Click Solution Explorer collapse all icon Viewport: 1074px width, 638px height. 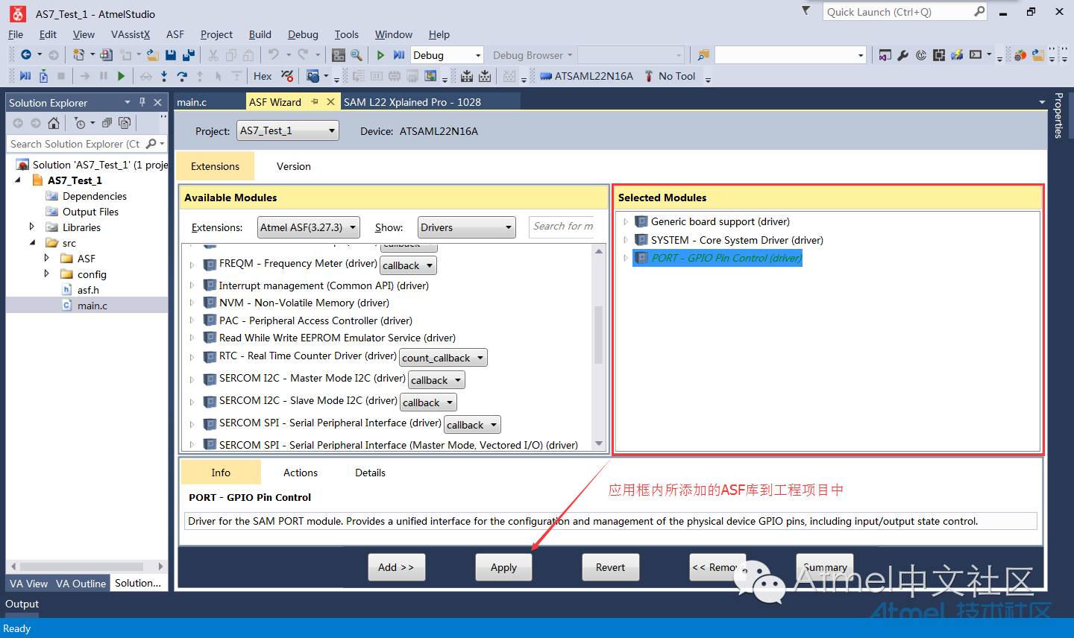pyautogui.click(x=107, y=123)
